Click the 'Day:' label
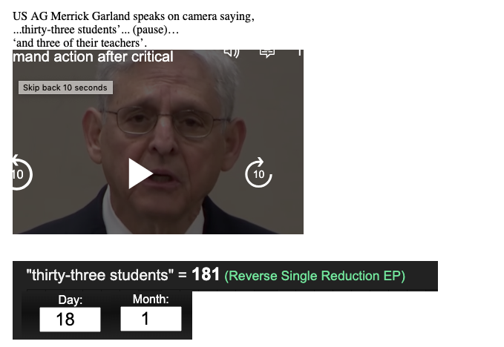The height and width of the screenshot is (347, 504). pyautogui.click(x=70, y=300)
